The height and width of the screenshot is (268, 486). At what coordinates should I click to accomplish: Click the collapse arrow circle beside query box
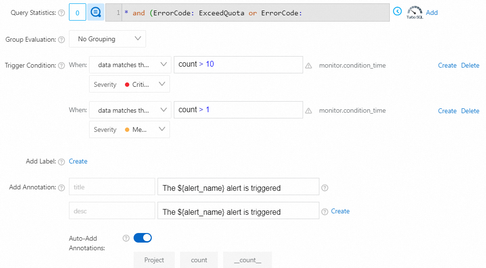point(397,11)
